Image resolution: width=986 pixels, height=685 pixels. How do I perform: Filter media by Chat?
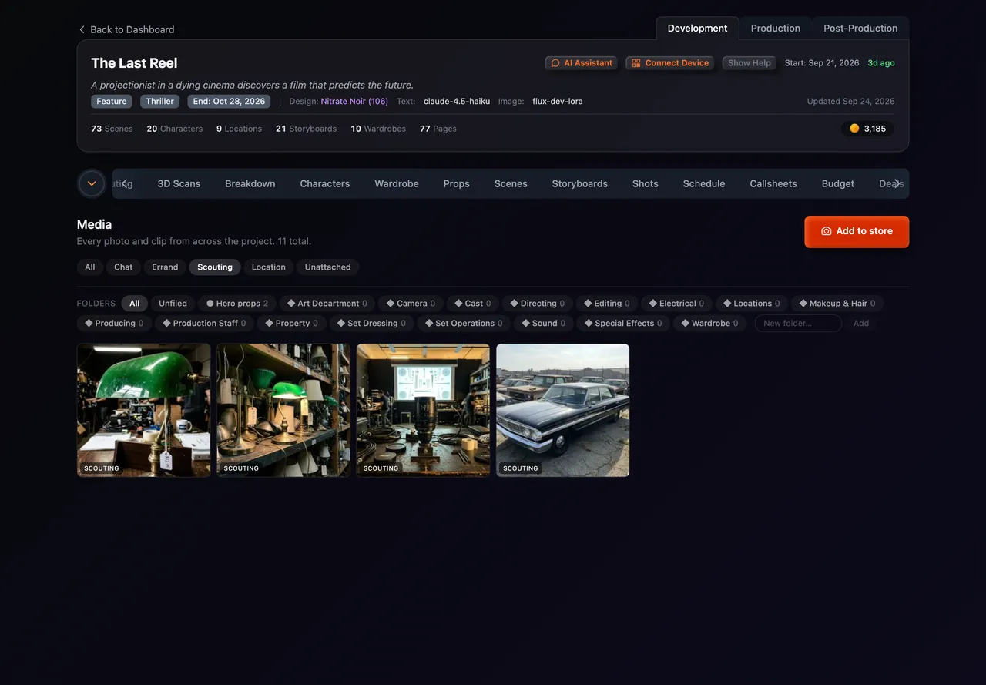point(123,267)
